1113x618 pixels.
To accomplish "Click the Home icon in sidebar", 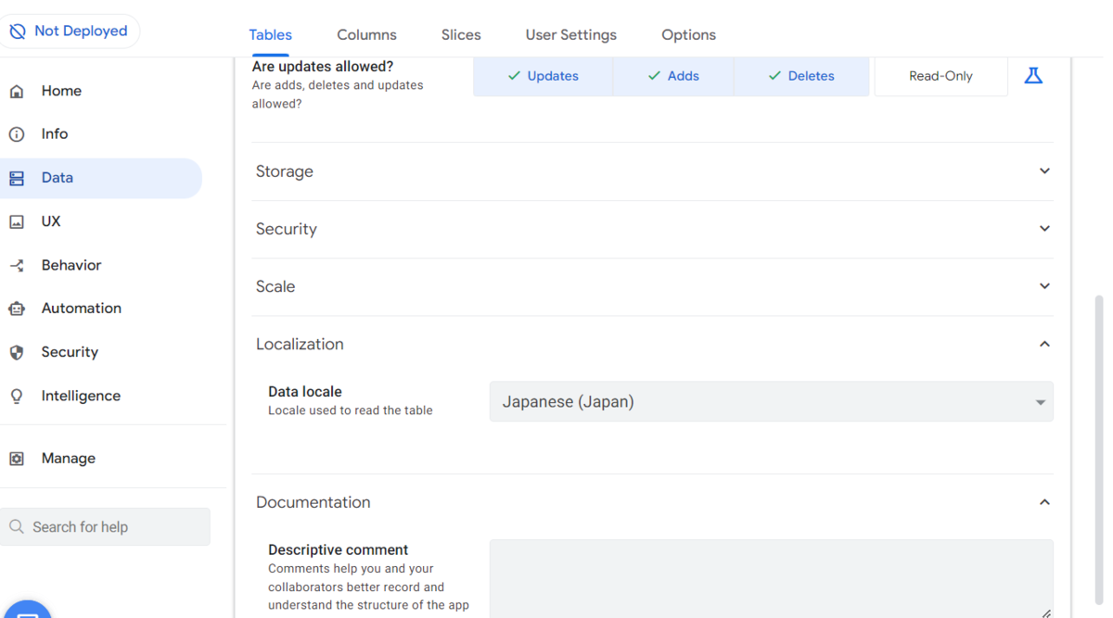I will pos(17,91).
